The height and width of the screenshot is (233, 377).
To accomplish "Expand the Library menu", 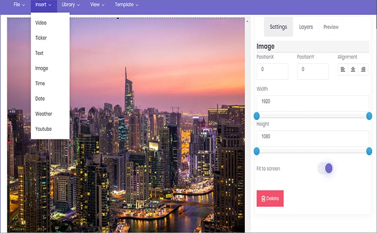I will pos(71,5).
